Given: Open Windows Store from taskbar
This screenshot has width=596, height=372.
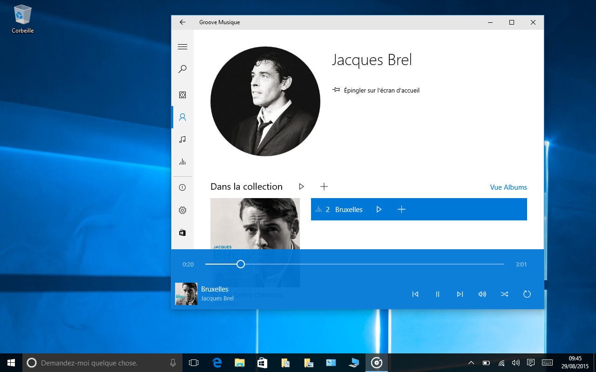Looking at the screenshot, I should coord(262,363).
